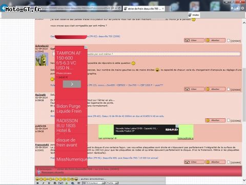The image size is (246, 185).
Task: Open the 'Votre publicité ici' link
Action: pyautogui.click(x=186, y=138)
